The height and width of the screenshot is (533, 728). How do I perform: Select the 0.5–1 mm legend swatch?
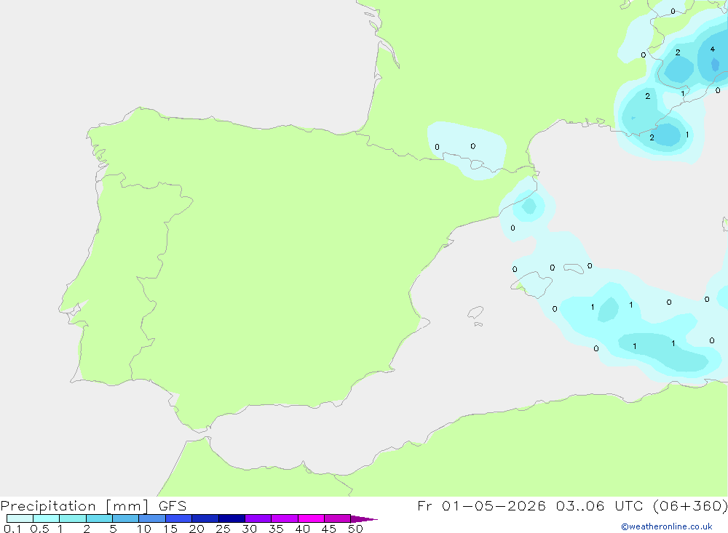(x=47, y=518)
